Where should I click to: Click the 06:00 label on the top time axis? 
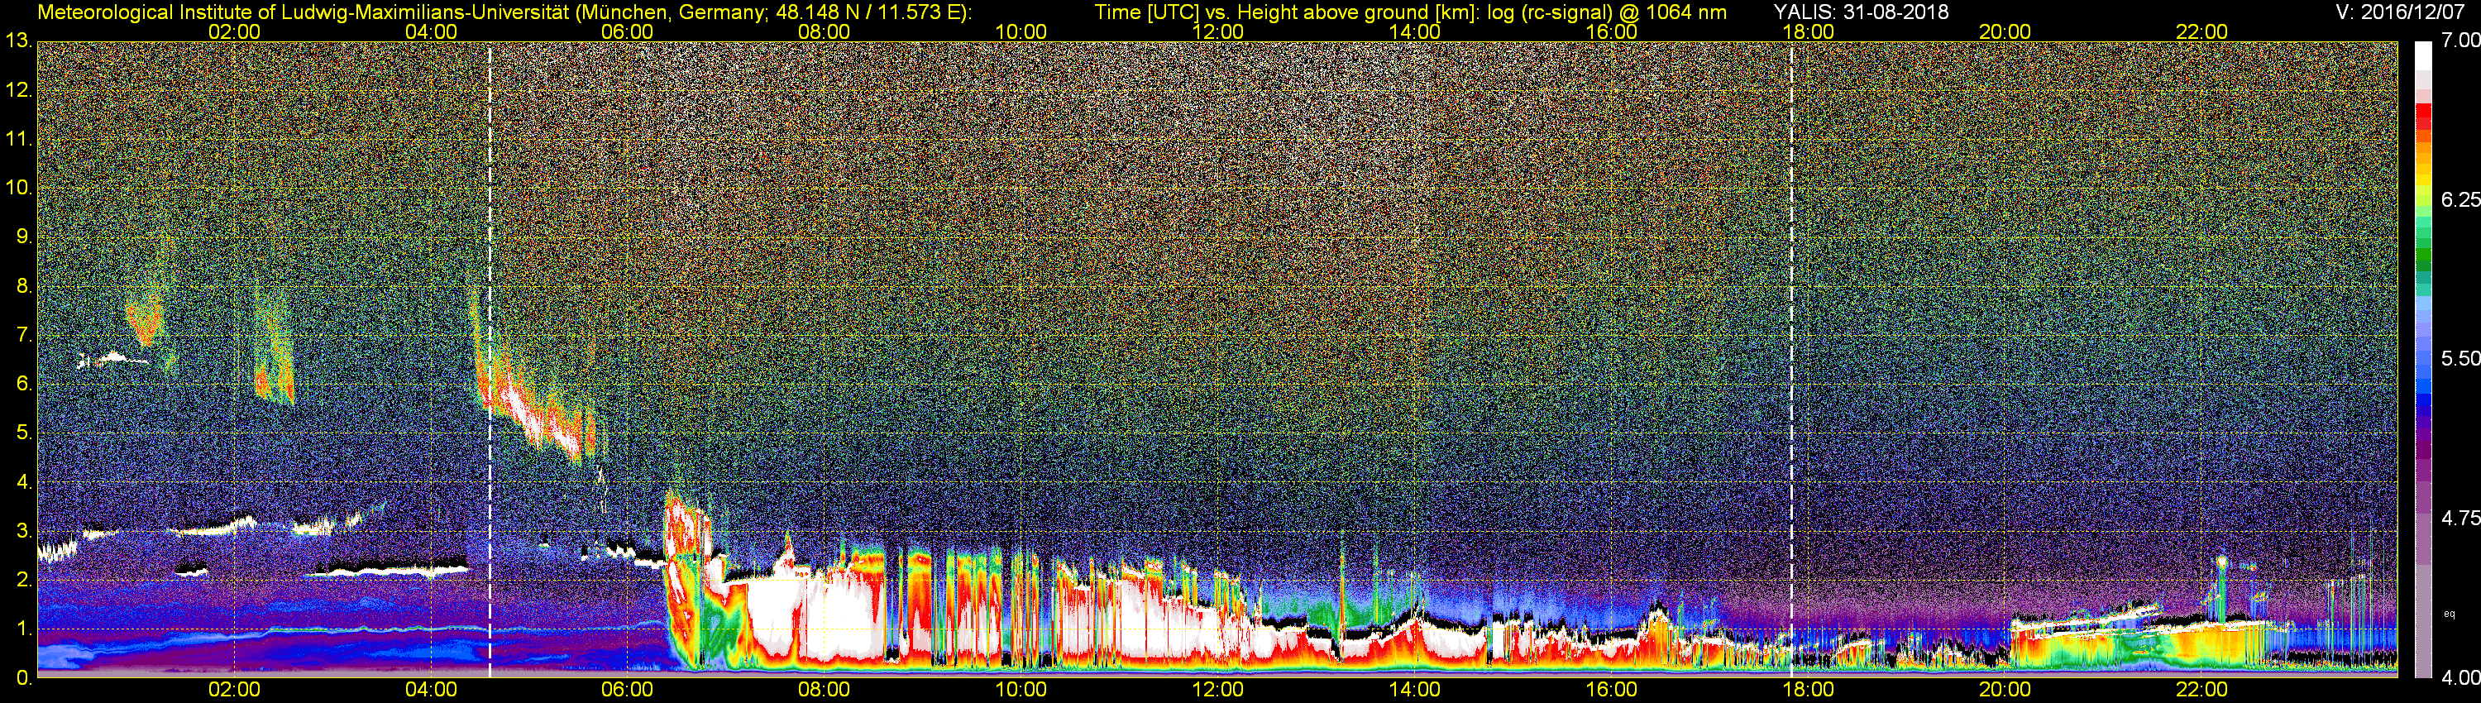point(627,31)
